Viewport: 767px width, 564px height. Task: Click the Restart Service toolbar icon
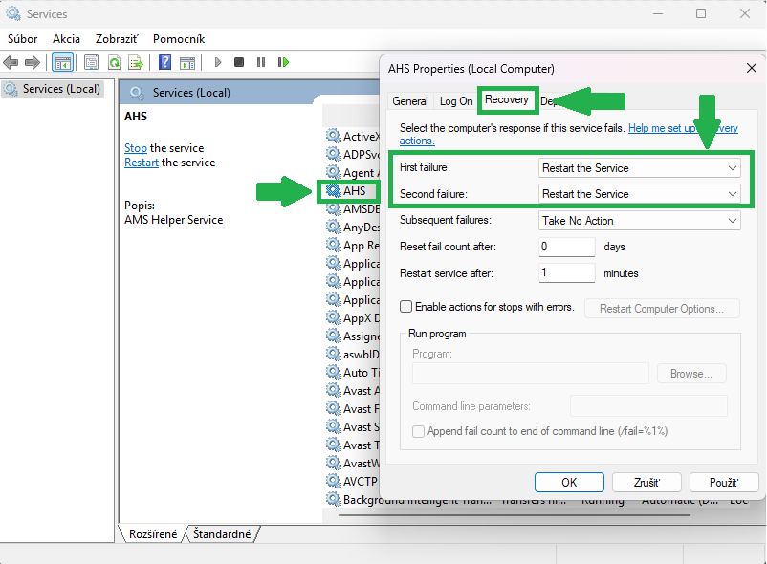click(x=283, y=62)
